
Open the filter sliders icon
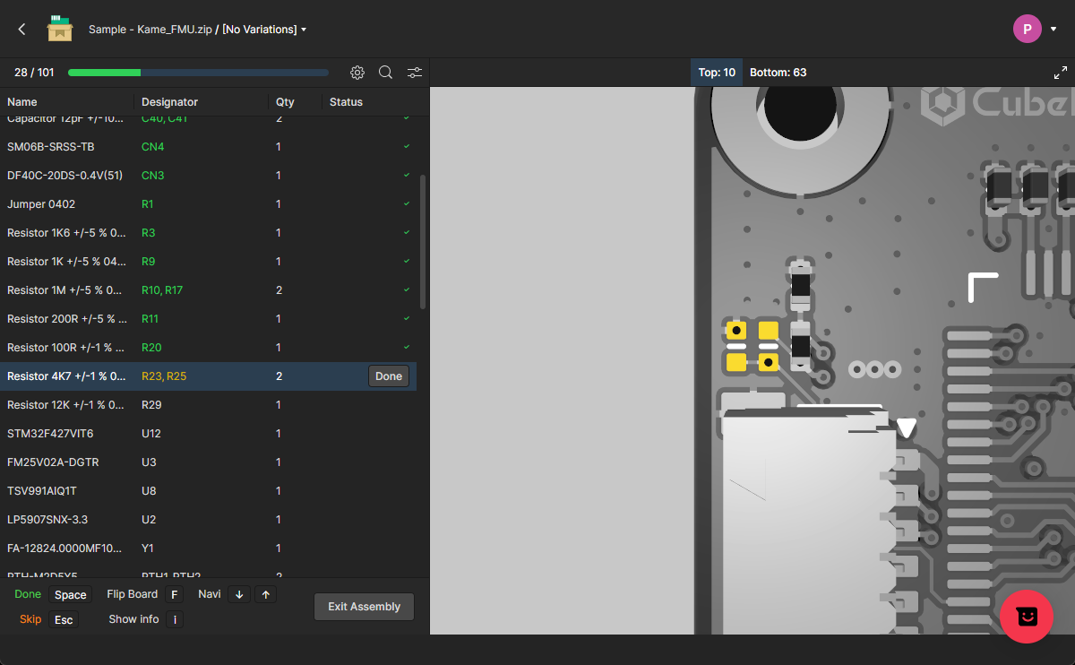[415, 73]
